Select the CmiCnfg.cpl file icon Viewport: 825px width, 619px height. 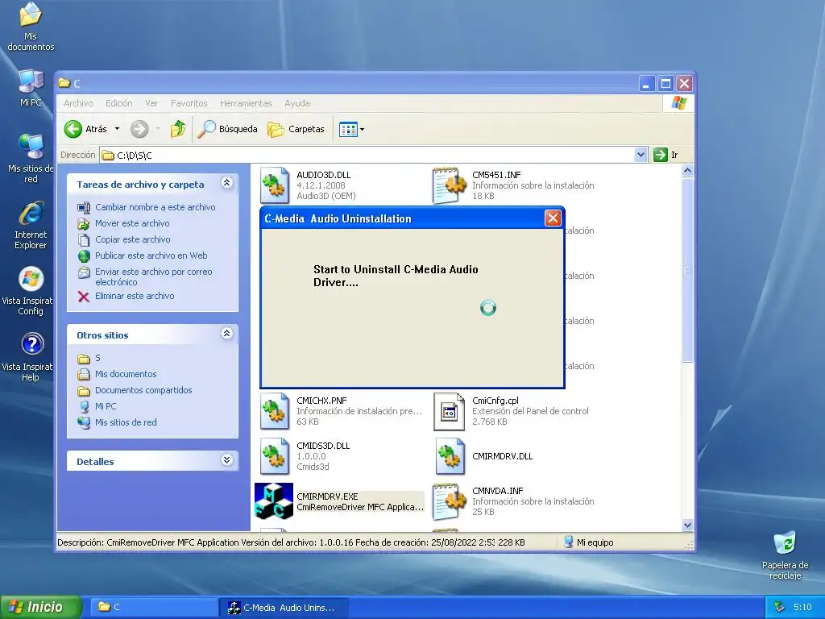pyautogui.click(x=449, y=411)
